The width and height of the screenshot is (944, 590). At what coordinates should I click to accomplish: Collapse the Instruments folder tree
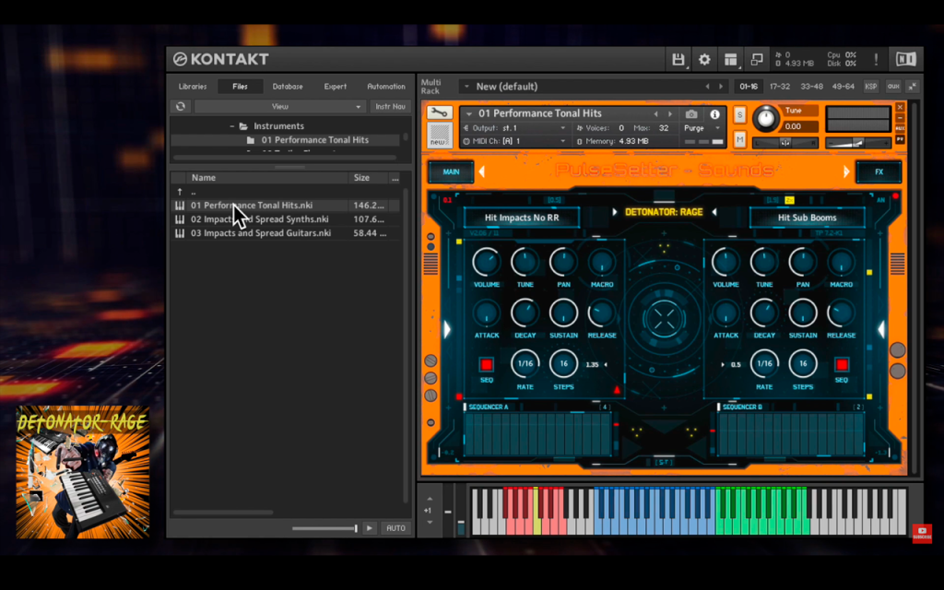[x=231, y=126]
